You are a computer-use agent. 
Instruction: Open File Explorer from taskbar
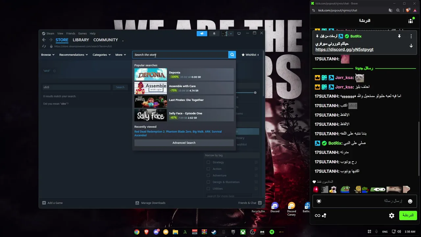175,232
